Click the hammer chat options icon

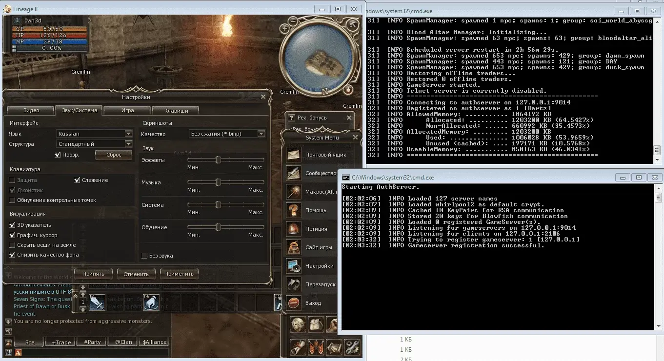click(x=8, y=331)
